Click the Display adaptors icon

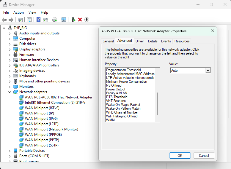[15, 50]
